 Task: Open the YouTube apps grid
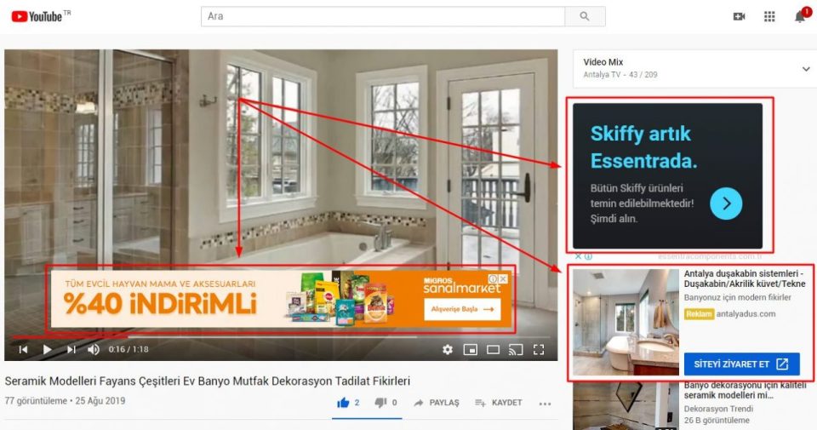769,17
